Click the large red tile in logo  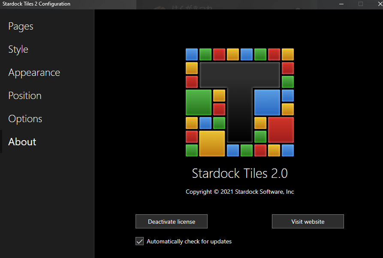click(x=280, y=130)
